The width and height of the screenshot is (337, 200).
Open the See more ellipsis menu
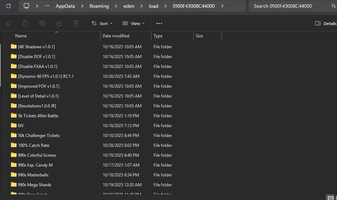[x=159, y=23]
